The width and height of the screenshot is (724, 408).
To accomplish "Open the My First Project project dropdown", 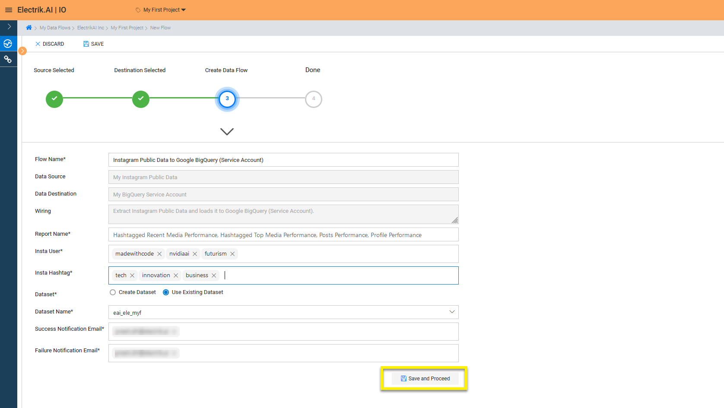I will [160, 9].
